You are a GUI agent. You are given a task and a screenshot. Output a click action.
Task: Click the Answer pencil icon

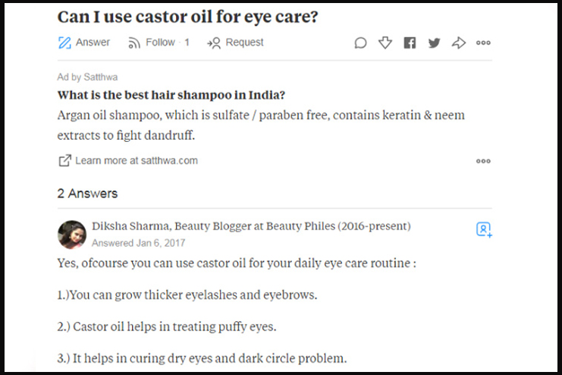(64, 43)
